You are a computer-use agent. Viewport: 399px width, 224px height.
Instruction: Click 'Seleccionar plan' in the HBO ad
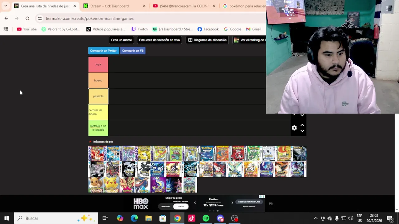(249, 202)
